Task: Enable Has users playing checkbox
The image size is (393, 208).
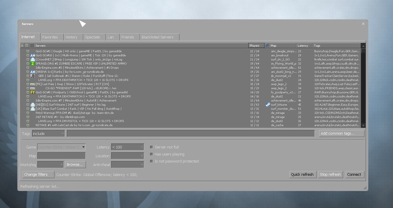Action: (151, 154)
